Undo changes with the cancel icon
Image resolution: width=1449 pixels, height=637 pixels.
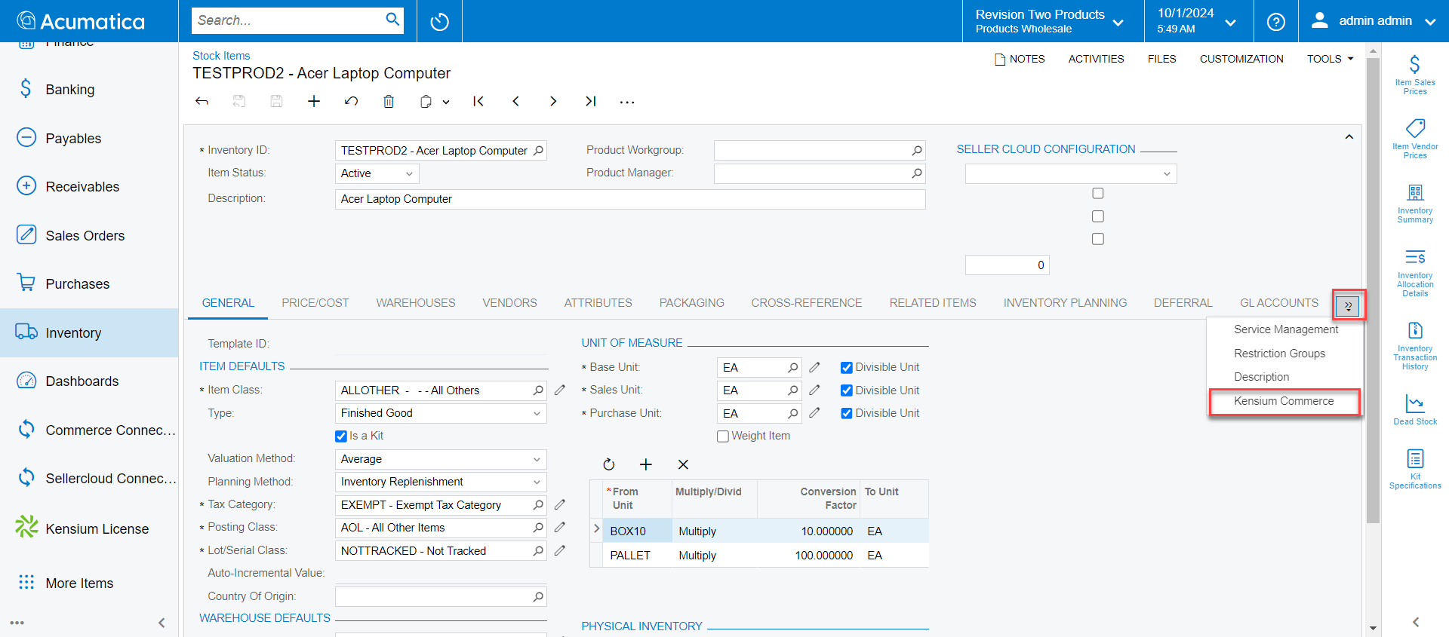(351, 101)
